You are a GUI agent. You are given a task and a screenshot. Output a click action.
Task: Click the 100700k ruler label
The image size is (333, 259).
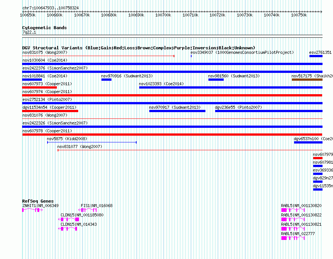163,15
